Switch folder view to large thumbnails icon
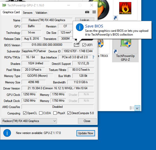Image resolution: width=156 pixels, height=150 pixels. (137, 108)
